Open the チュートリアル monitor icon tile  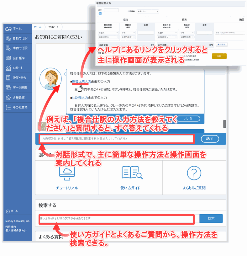click(67, 178)
